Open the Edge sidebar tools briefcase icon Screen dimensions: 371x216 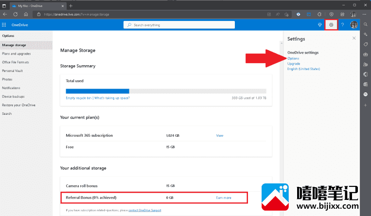pyautogui.click(x=366, y=54)
